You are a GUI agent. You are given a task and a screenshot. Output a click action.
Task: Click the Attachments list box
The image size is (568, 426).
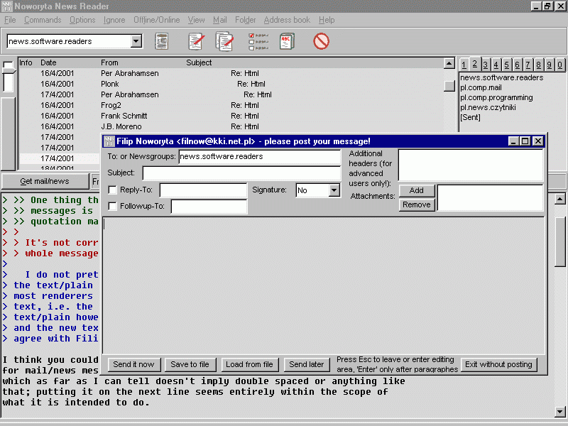click(x=490, y=198)
